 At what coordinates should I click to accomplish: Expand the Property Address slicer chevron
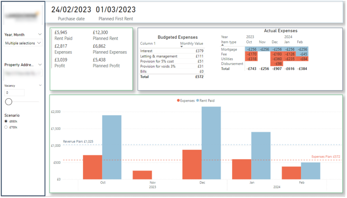click(x=40, y=65)
